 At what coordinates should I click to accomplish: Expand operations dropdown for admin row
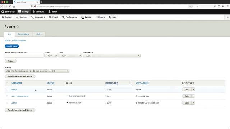(x=193, y=103)
